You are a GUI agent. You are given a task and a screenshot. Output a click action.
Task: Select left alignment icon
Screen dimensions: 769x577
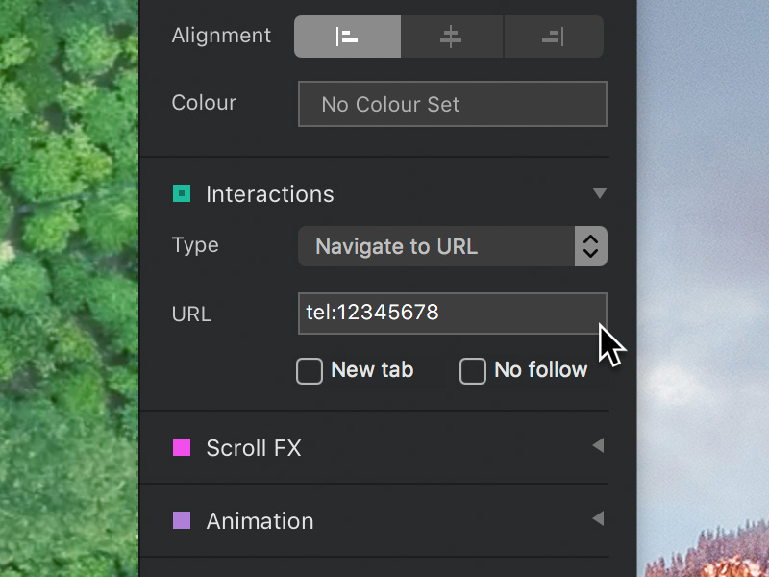[347, 37]
